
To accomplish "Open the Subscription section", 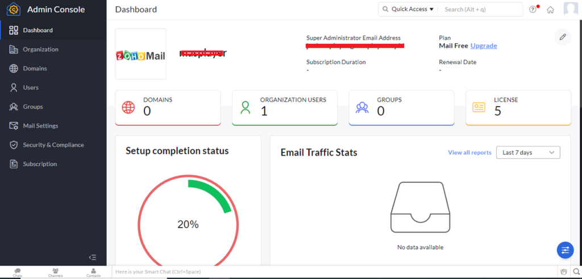I will pos(53,164).
